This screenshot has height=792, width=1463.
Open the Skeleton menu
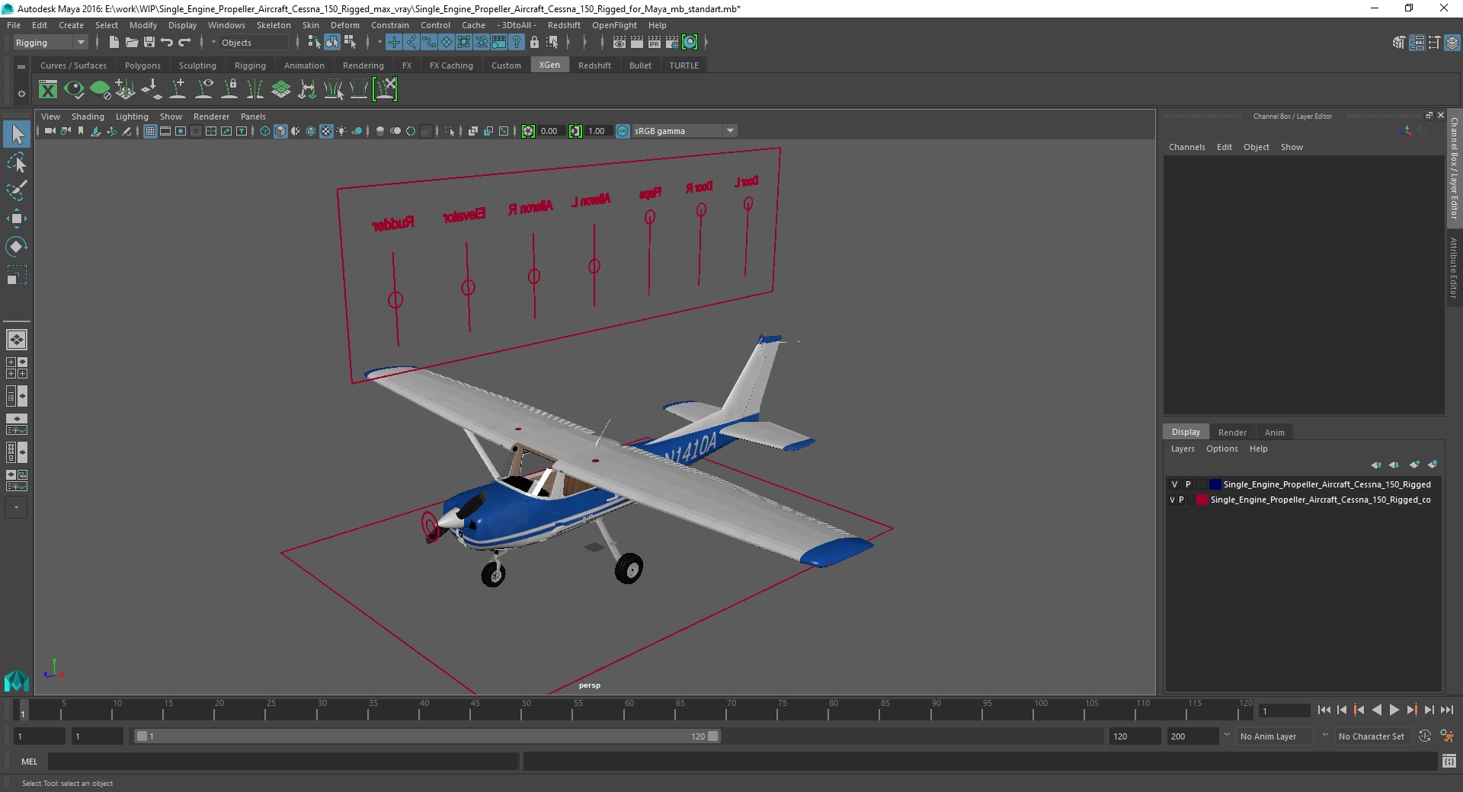[274, 25]
